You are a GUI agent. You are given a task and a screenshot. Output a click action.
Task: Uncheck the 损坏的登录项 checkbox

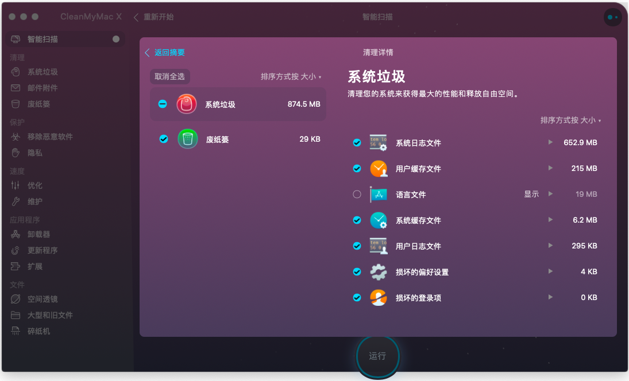357,298
